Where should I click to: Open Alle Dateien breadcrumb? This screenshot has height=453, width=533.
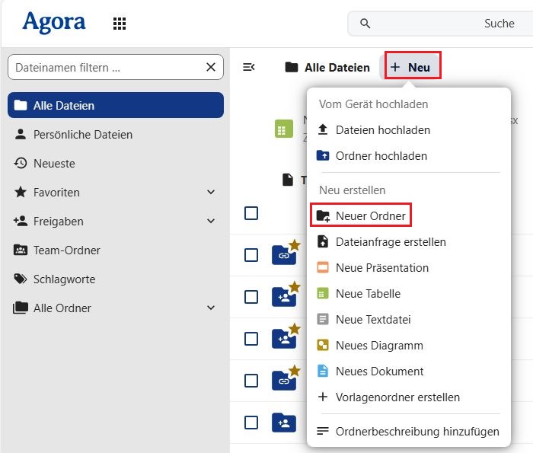[x=328, y=68]
